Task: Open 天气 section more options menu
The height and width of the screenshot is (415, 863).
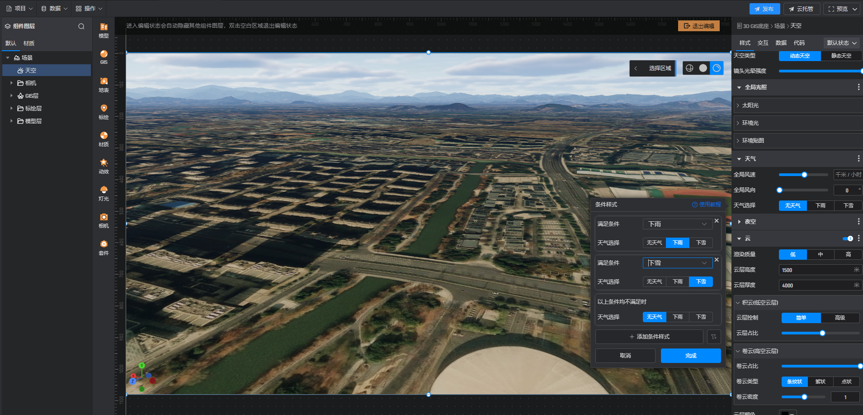Action: [x=858, y=158]
